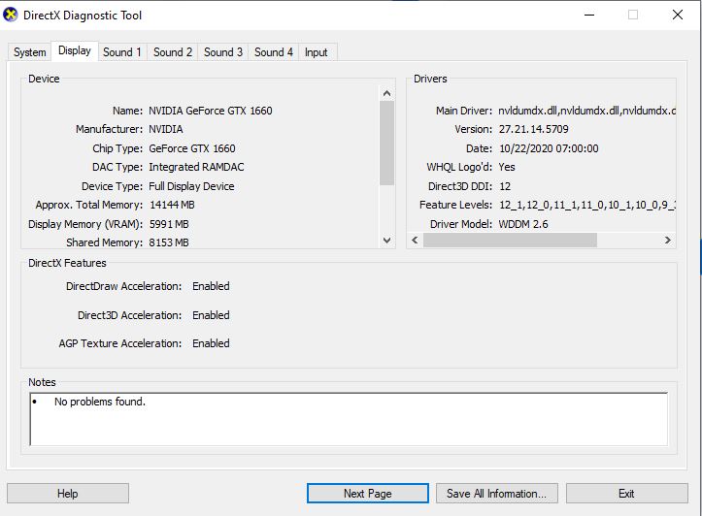Click the total memory value '14144 MB'
The width and height of the screenshot is (702, 516).
click(x=172, y=205)
